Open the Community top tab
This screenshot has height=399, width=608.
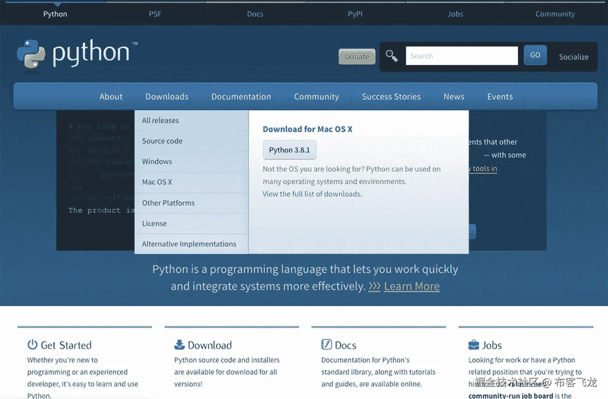555,14
